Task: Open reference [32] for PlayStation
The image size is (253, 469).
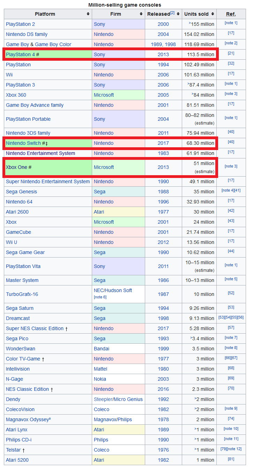Action: point(231,63)
